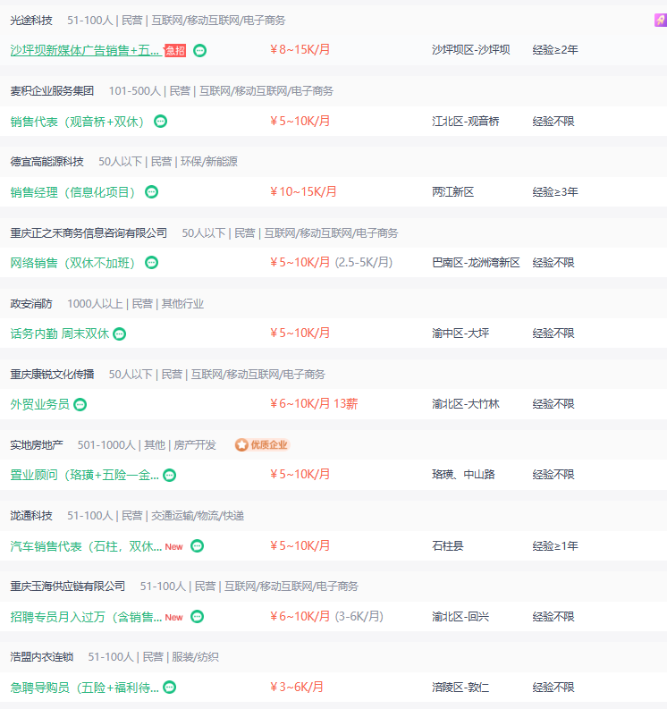This screenshot has width=667, height=709.
Task: Click the 优质企业 badge for 实地房地产
Action: coord(262,445)
